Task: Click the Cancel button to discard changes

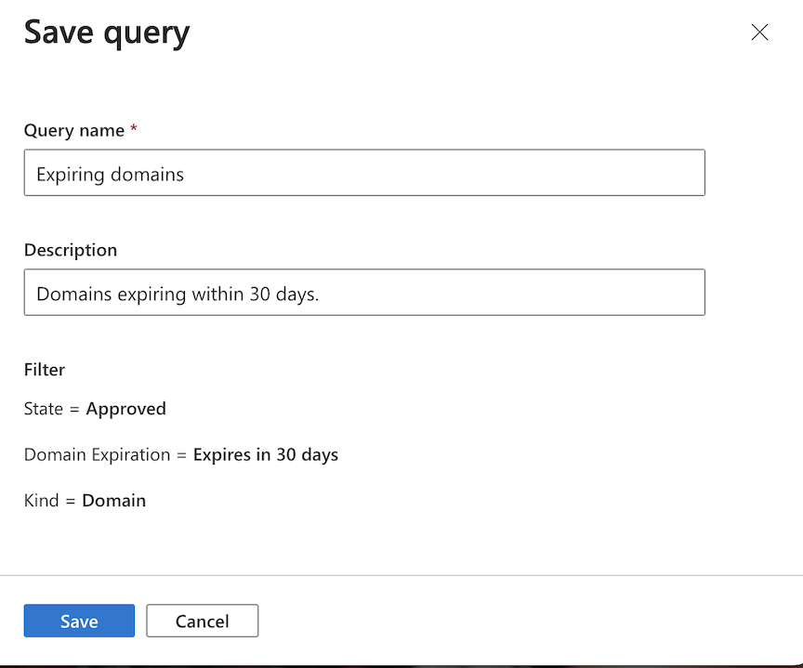Action: [x=202, y=621]
